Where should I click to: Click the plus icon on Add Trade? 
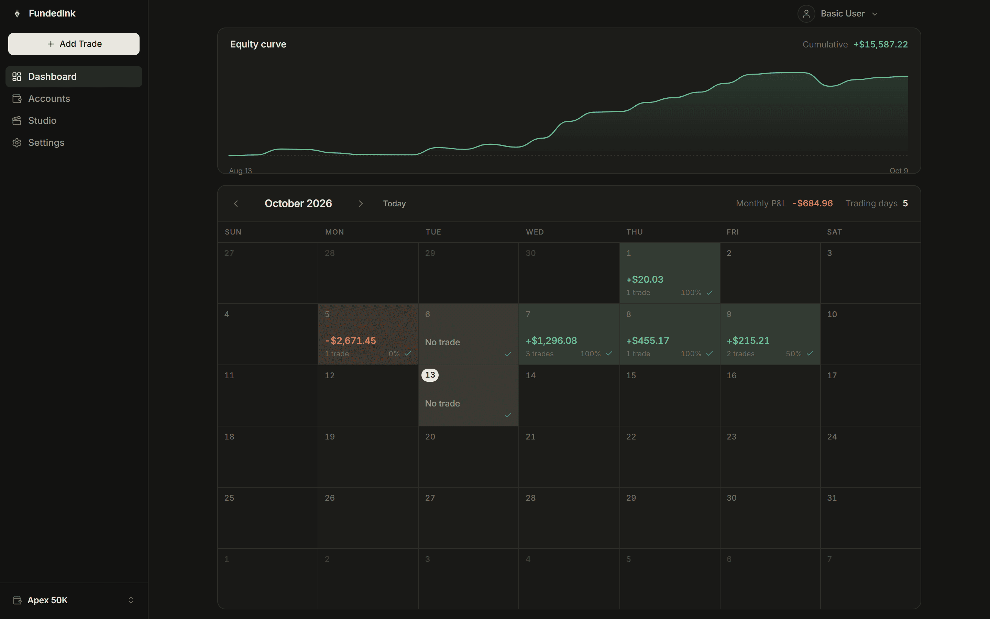[51, 44]
